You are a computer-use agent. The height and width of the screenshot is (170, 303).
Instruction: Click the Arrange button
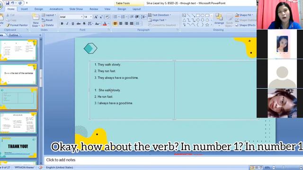(219, 20)
